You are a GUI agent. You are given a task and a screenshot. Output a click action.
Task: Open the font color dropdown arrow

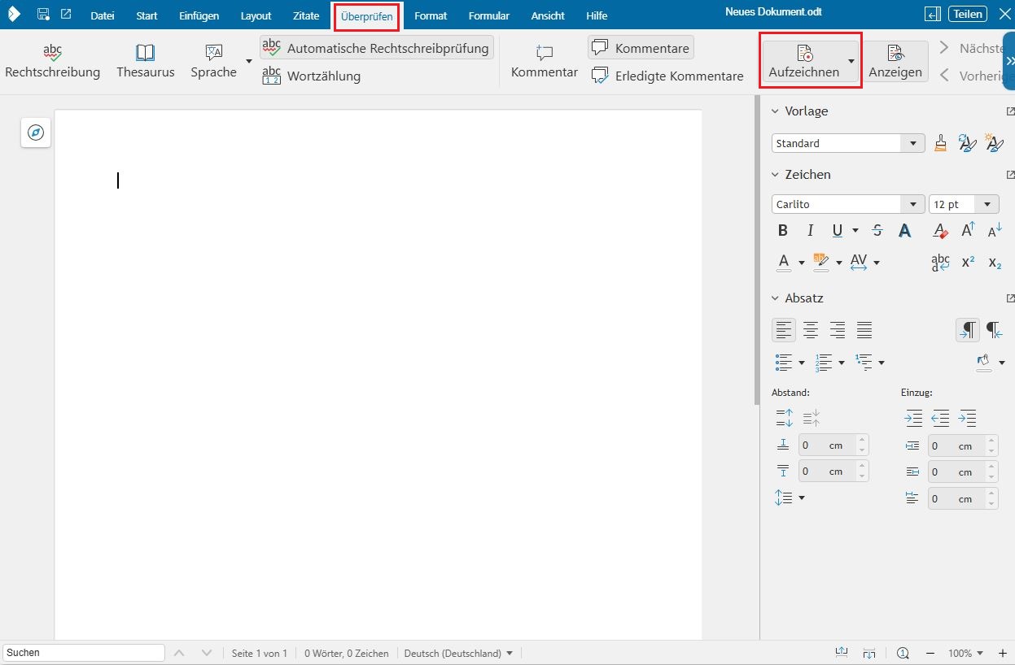pyautogui.click(x=802, y=263)
